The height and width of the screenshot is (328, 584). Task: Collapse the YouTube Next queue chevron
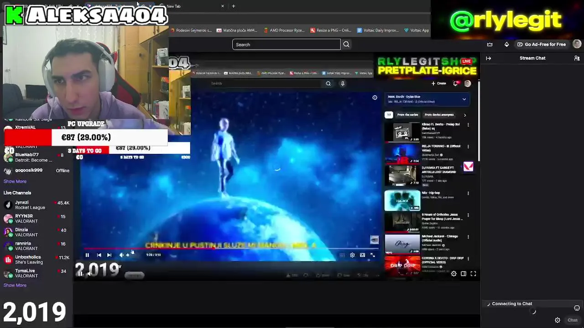click(464, 99)
